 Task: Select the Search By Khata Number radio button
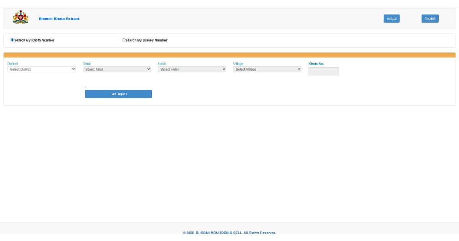(13, 40)
